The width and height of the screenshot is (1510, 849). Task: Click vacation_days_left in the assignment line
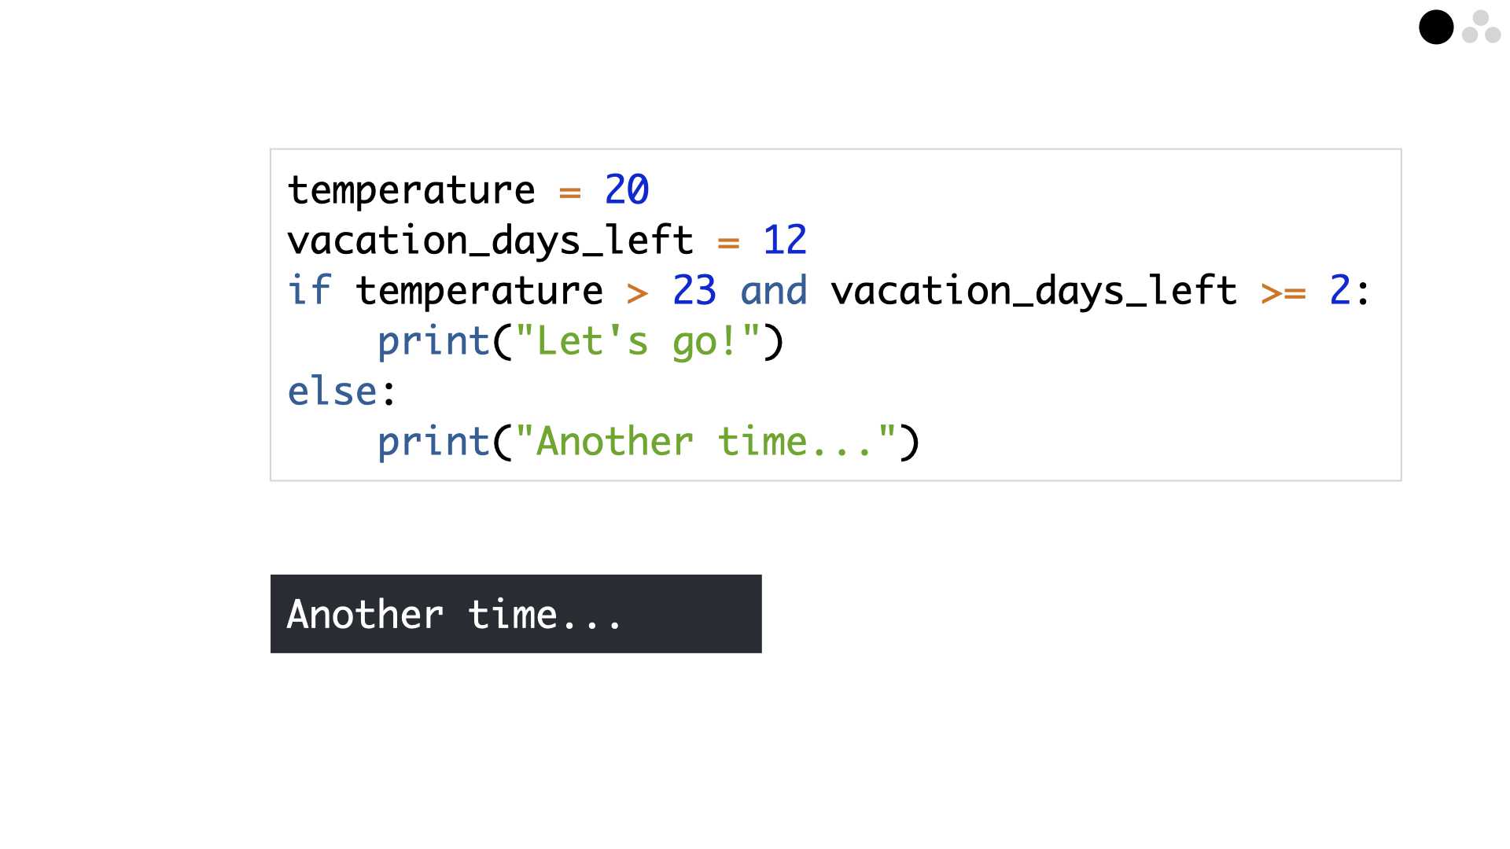(490, 241)
